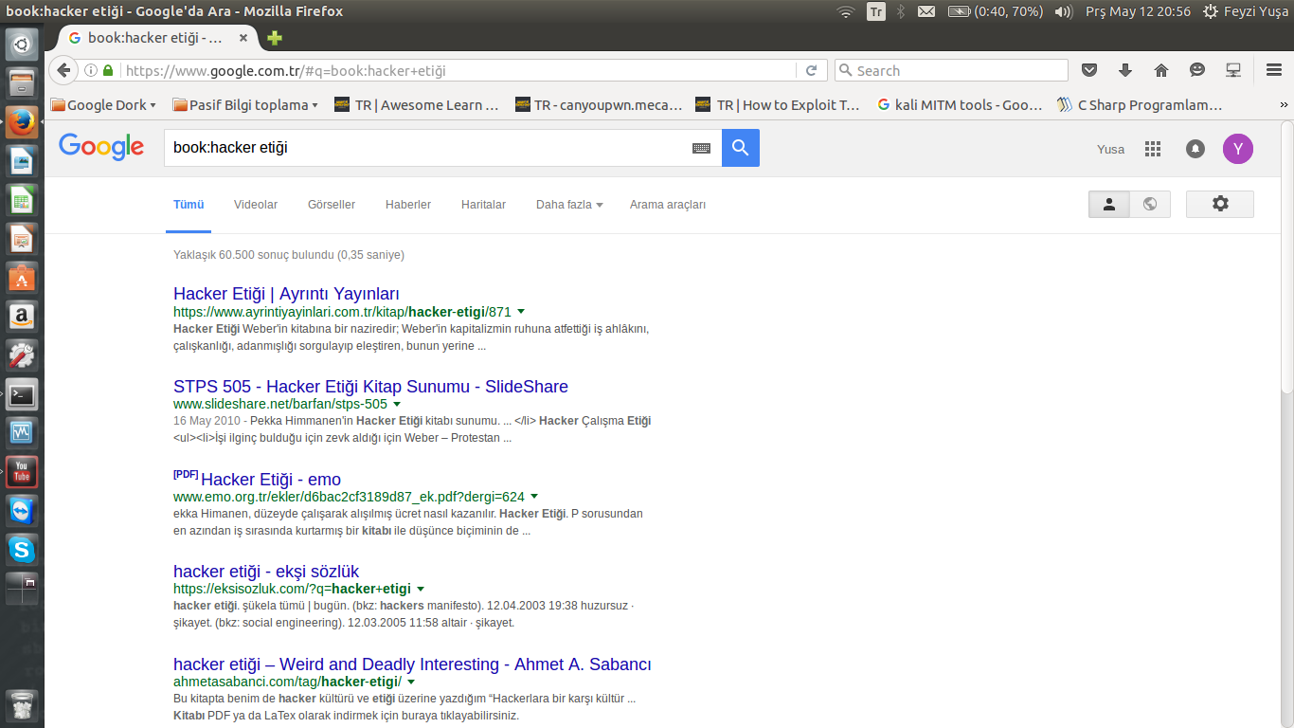
Task: Open the Google apps grid
Action: pos(1152,149)
